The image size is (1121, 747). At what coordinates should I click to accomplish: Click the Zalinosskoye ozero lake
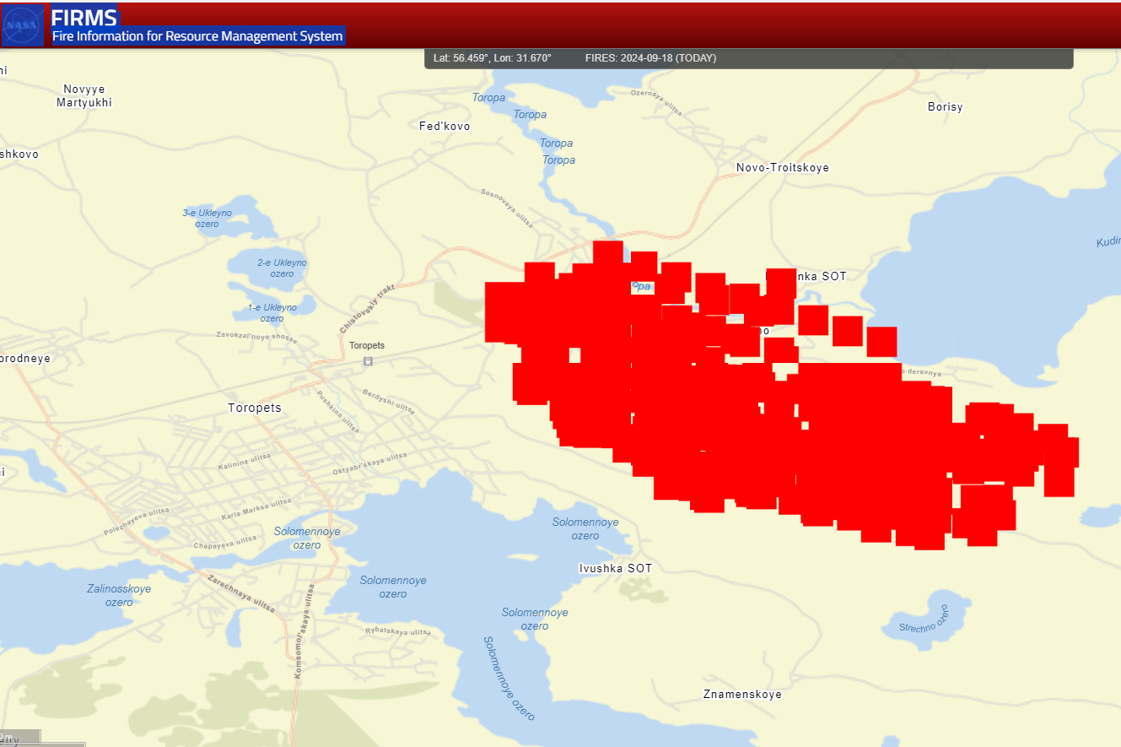click(117, 595)
